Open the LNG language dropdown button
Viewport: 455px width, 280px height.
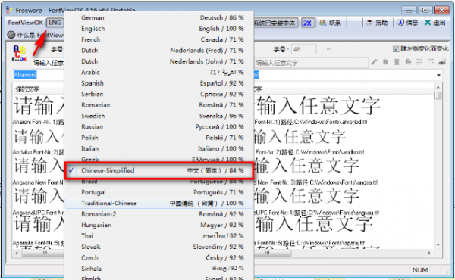coord(55,23)
